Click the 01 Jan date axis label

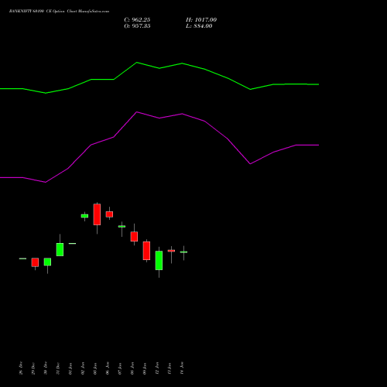(x=70, y=368)
